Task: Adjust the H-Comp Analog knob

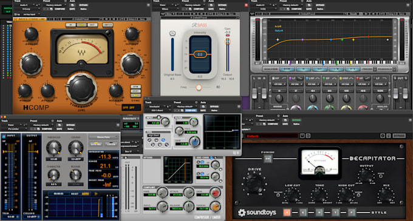Action: tap(31, 34)
